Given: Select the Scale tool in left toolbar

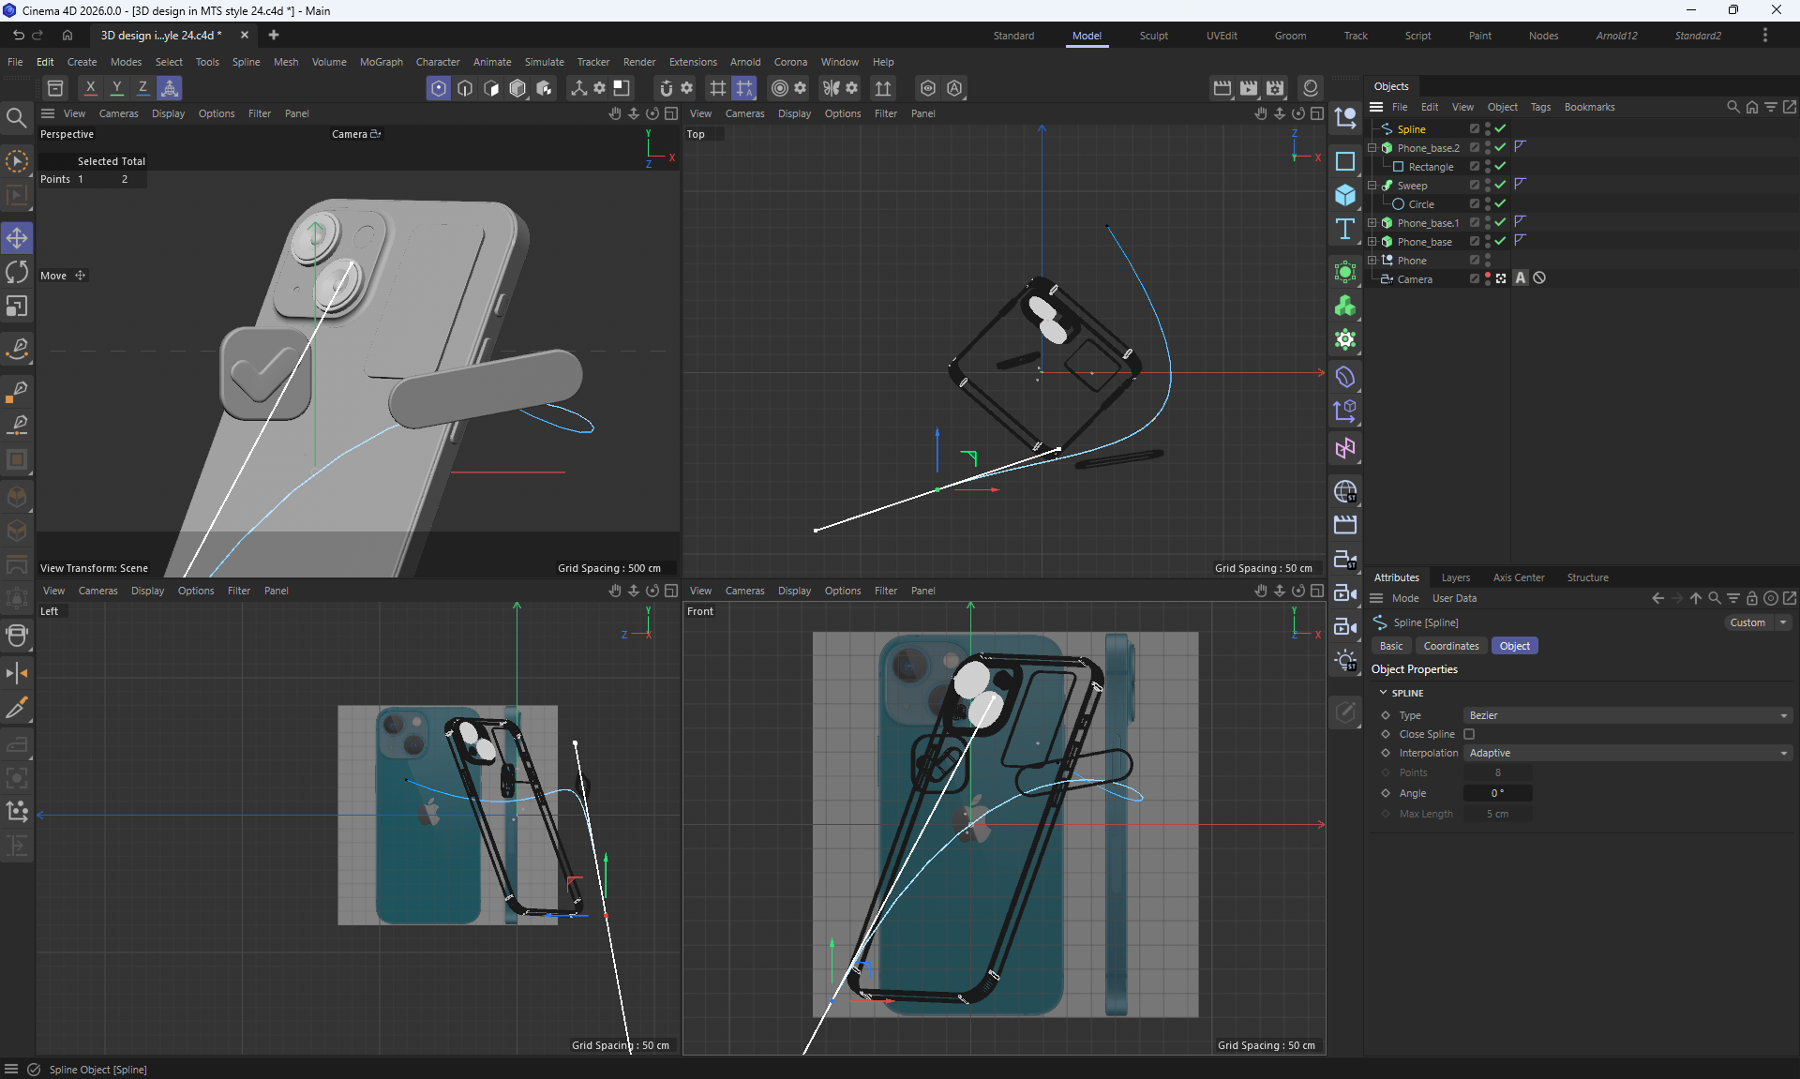Looking at the screenshot, I should 17,307.
